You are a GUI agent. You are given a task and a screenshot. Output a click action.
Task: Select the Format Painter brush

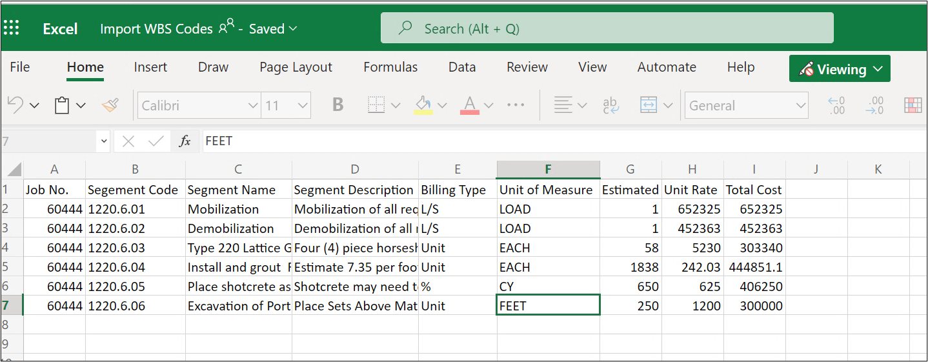pos(110,105)
